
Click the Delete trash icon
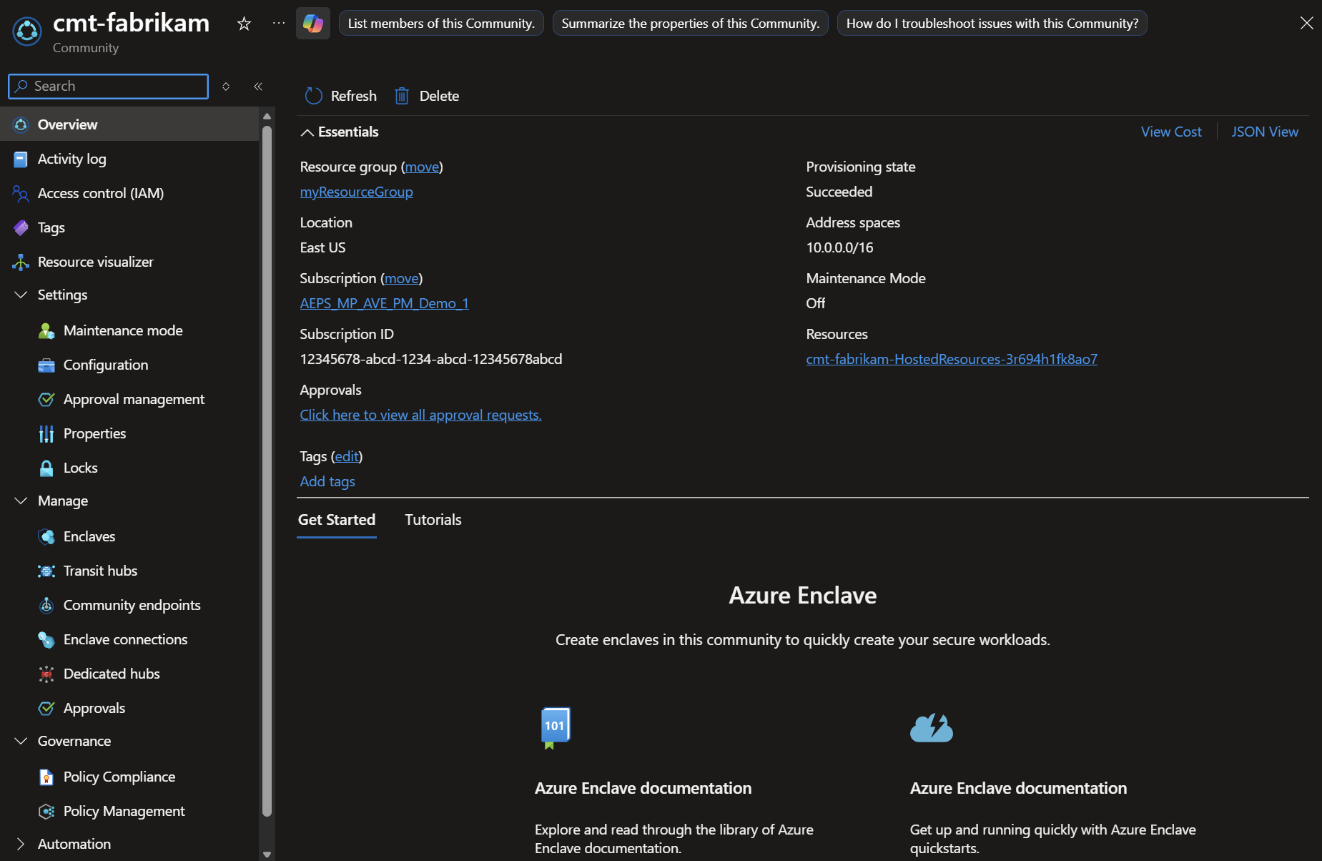click(x=402, y=96)
